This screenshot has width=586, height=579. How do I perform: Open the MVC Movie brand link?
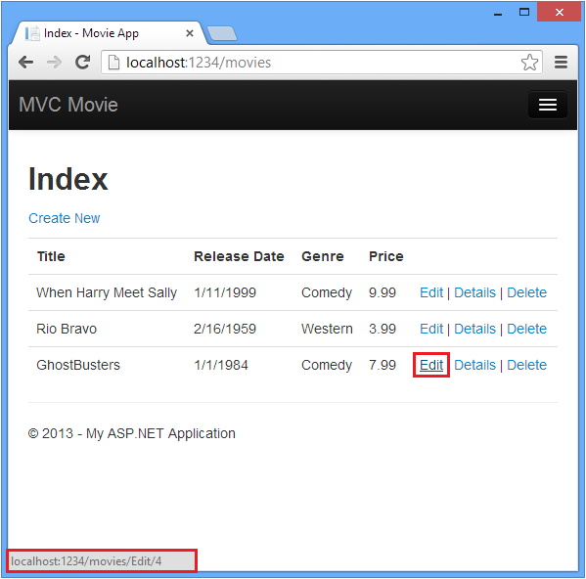(x=68, y=105)
